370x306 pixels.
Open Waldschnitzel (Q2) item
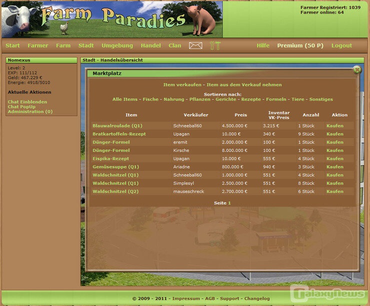(x=115, y=192)
